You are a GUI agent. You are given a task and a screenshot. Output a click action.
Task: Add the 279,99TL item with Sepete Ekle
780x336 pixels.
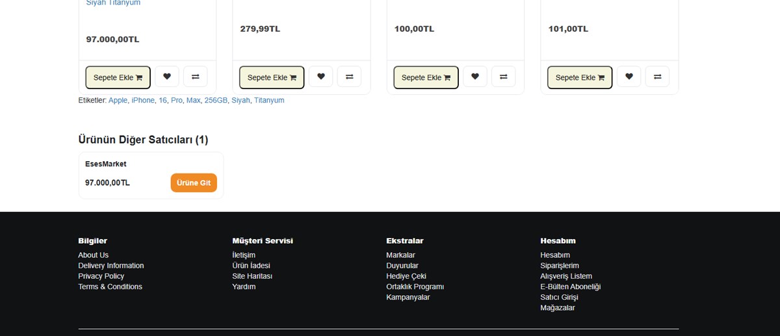point(272,77)
